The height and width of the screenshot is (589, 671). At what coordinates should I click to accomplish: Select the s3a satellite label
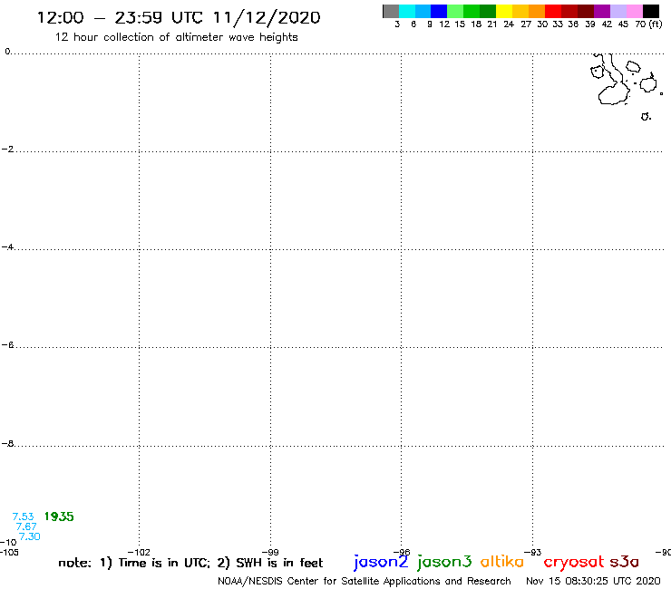[625, 562]
